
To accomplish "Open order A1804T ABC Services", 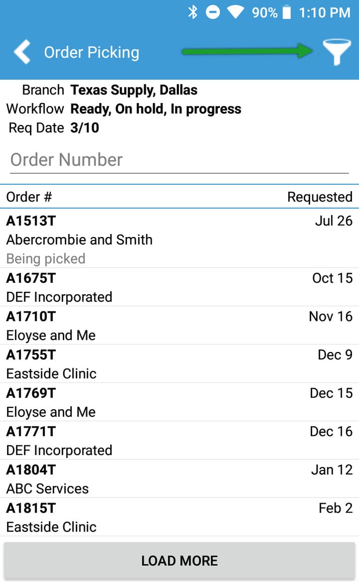I will coord(179,479).
